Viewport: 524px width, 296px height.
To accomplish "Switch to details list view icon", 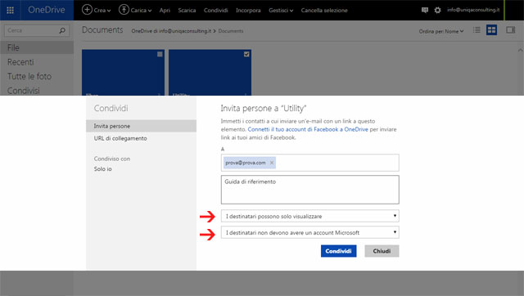I will (477, 30).
